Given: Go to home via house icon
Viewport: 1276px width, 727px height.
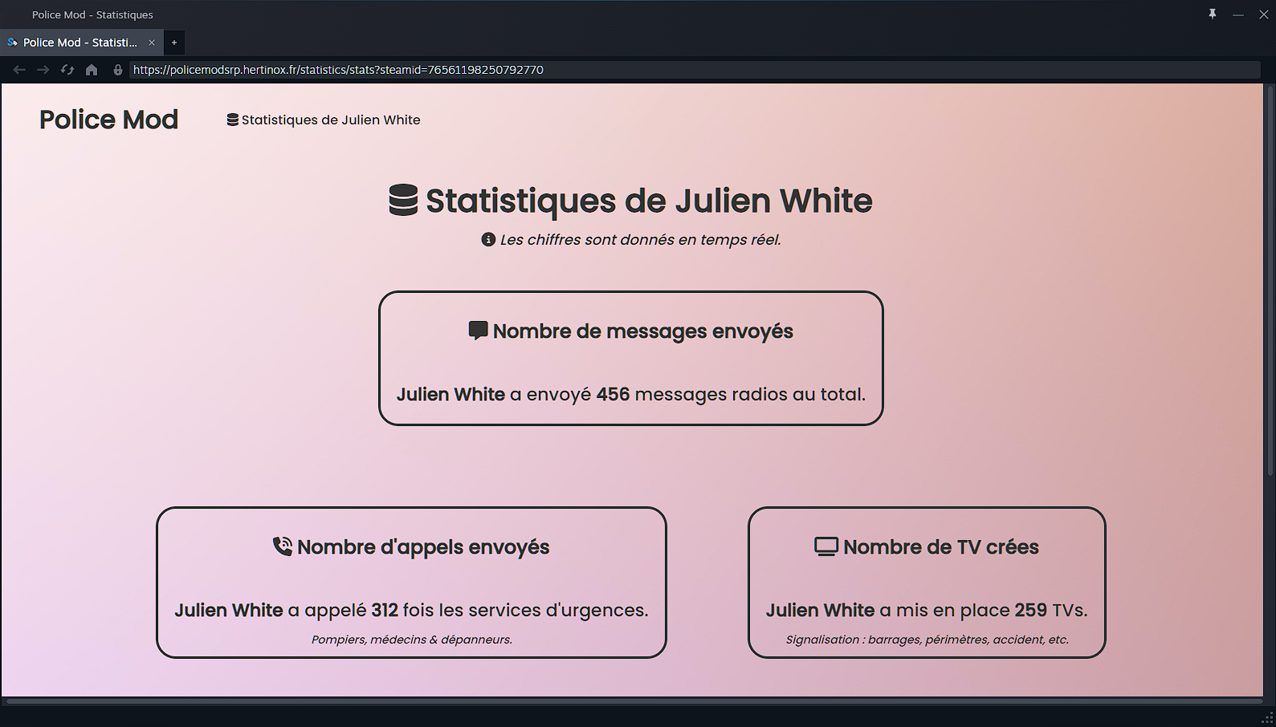Looking at the screenshot, I should [92, 70].
